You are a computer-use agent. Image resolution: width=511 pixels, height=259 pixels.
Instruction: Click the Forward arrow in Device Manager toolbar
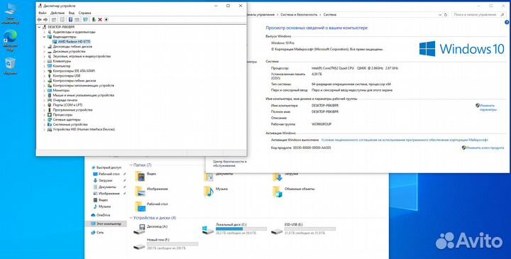point(45,20)
